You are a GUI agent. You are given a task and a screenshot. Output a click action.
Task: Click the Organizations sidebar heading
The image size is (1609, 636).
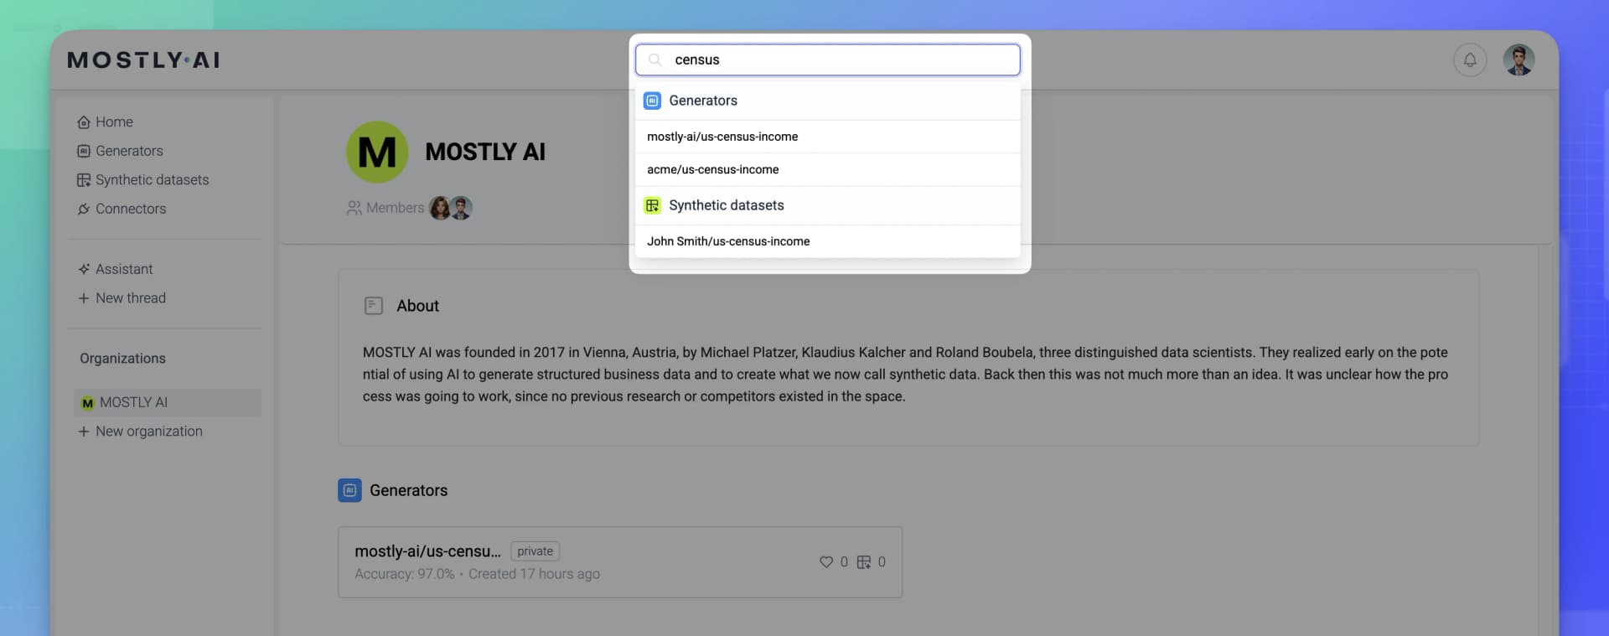click(122, 359)
